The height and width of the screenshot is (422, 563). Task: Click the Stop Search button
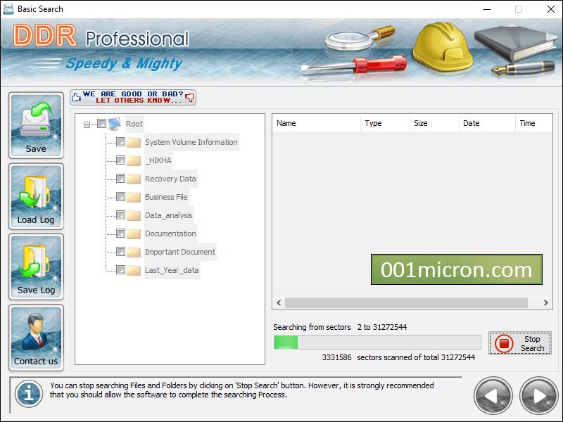pyautogui.click(x=520, y=343)
